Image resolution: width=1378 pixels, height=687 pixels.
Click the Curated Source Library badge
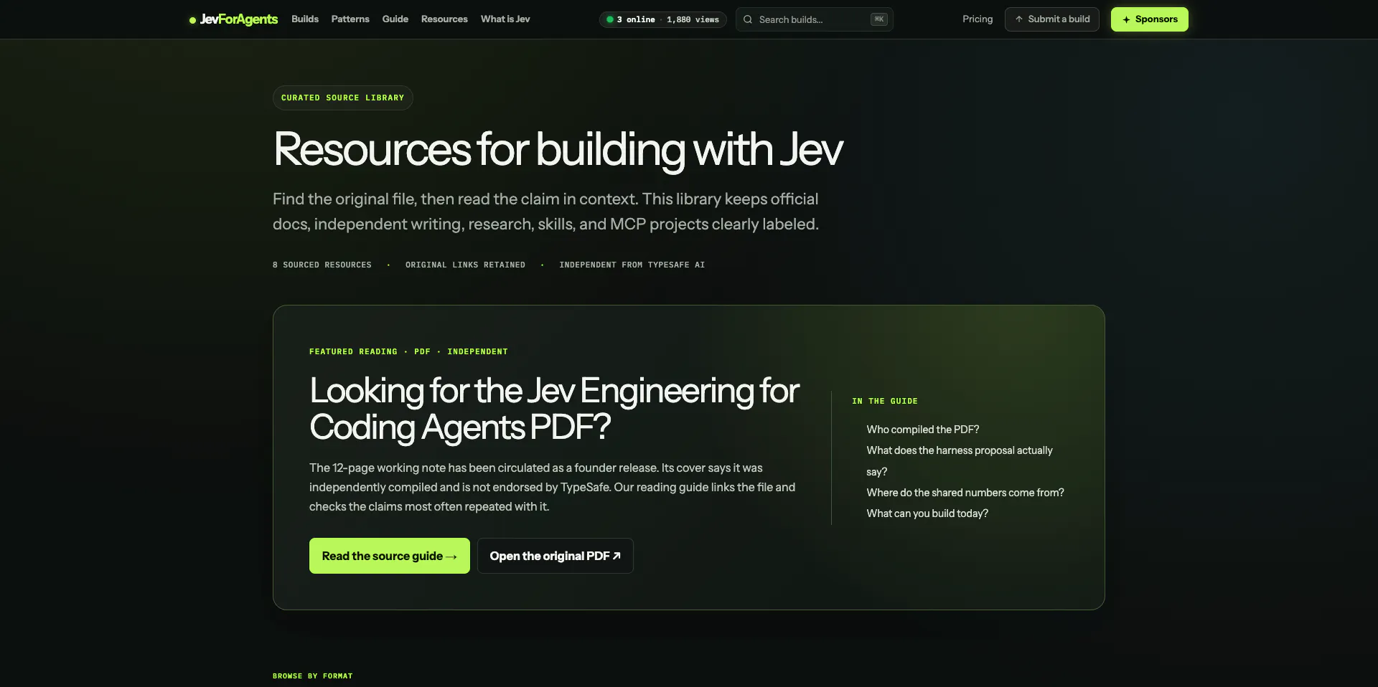[x=343, y=98]
